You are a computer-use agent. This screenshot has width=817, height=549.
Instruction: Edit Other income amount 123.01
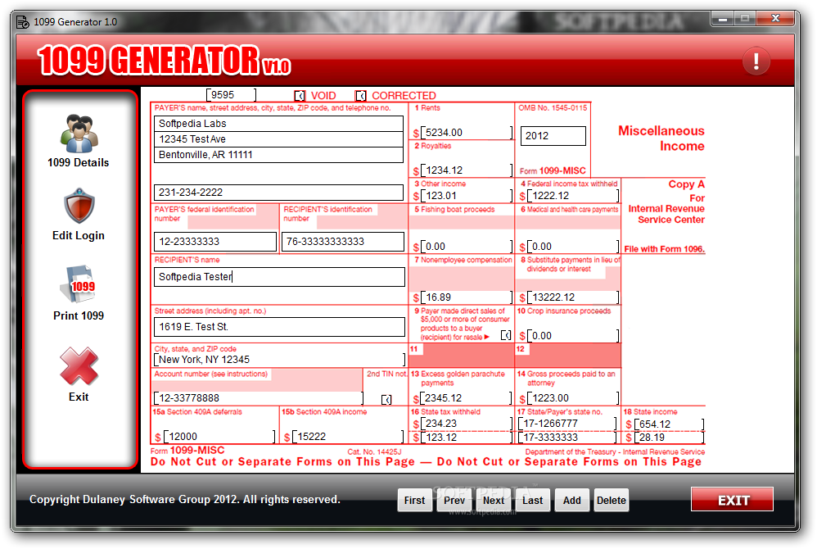[467, 196]
